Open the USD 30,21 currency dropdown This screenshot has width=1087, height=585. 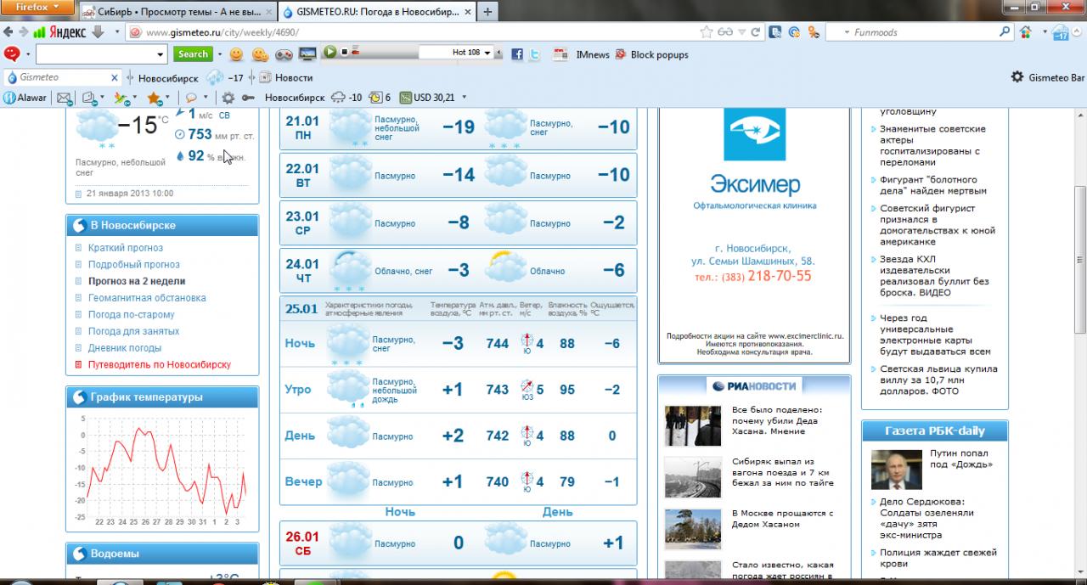click(464, 98)
